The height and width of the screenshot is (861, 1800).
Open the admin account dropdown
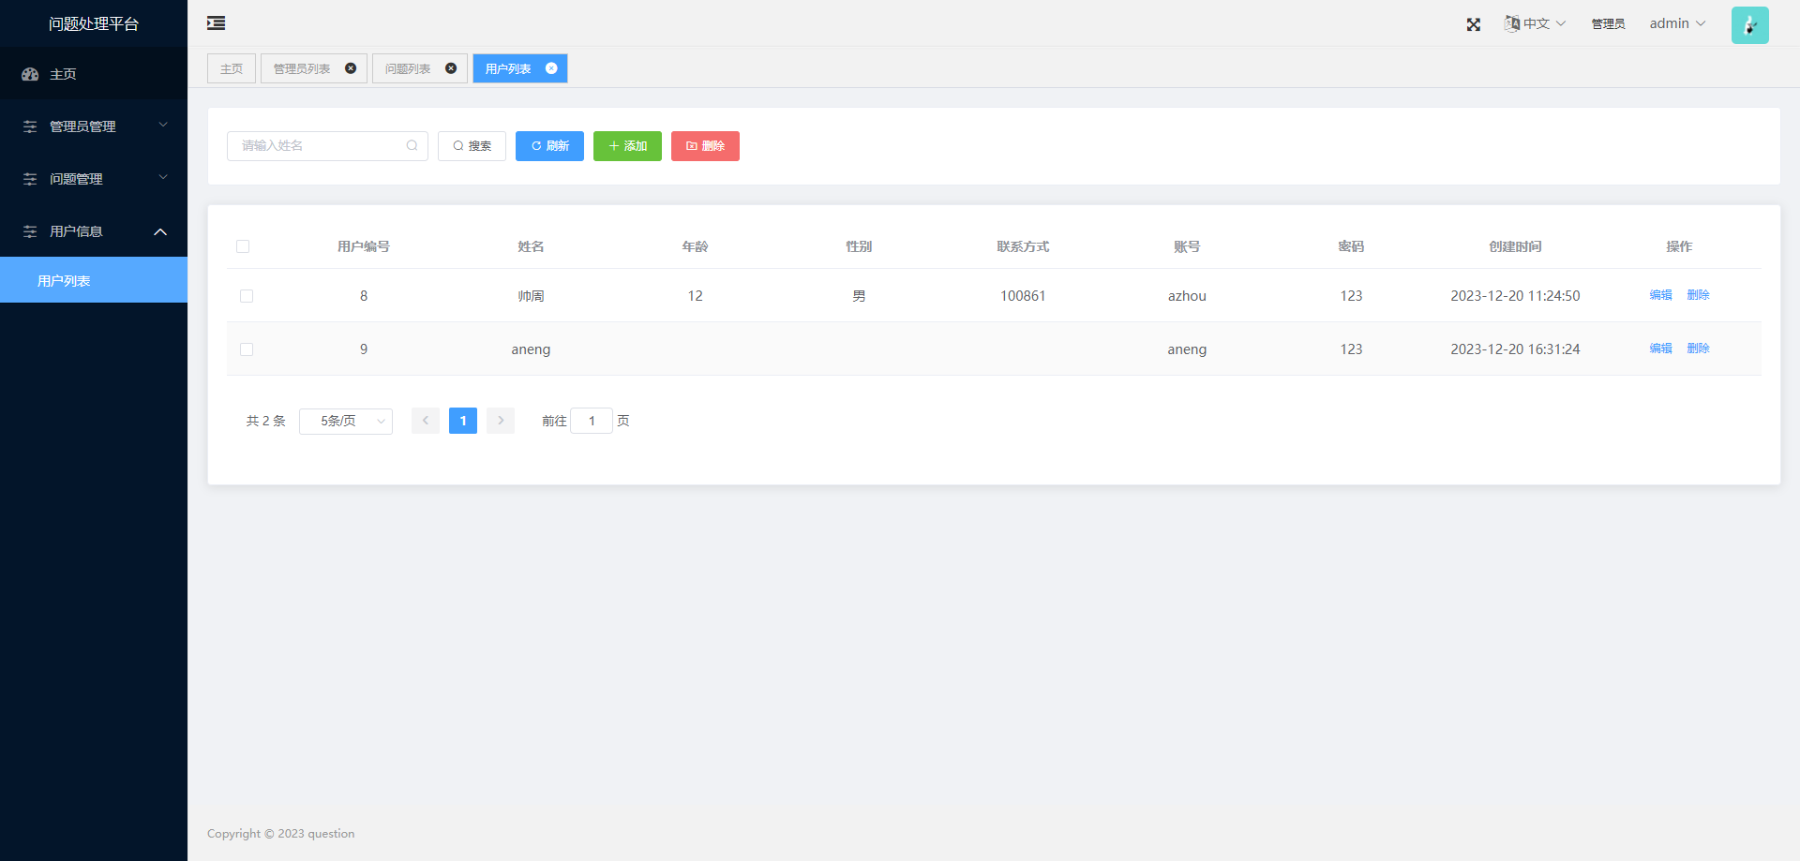pyautogui.click(x=1677, y=23)
